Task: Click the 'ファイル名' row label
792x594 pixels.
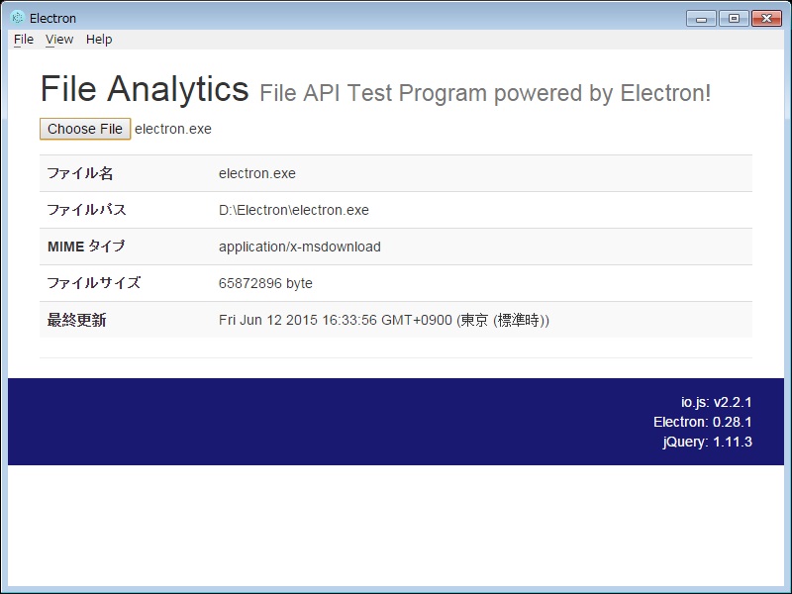Action: [x=80, y=174]
